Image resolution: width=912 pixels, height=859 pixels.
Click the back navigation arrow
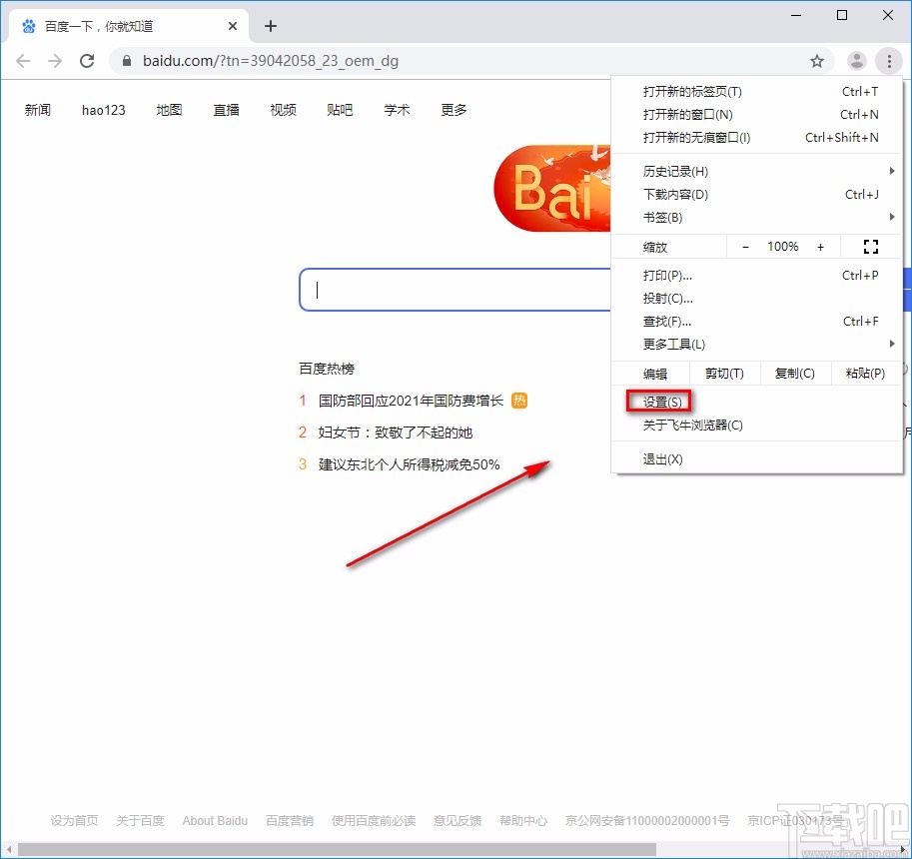click(x=23, y=60)
